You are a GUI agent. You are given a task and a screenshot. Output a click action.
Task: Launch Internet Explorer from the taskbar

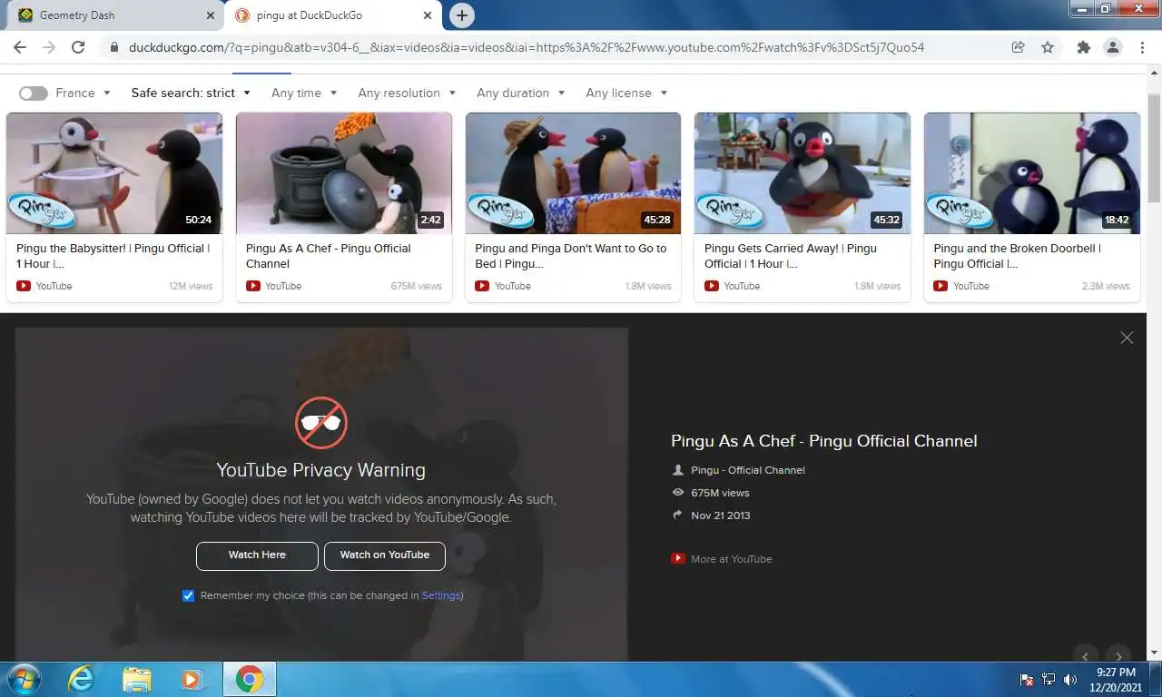[x=81, y=679]
